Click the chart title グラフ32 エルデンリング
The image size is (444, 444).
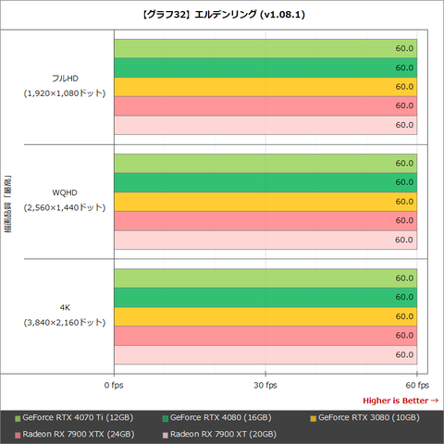224,15
